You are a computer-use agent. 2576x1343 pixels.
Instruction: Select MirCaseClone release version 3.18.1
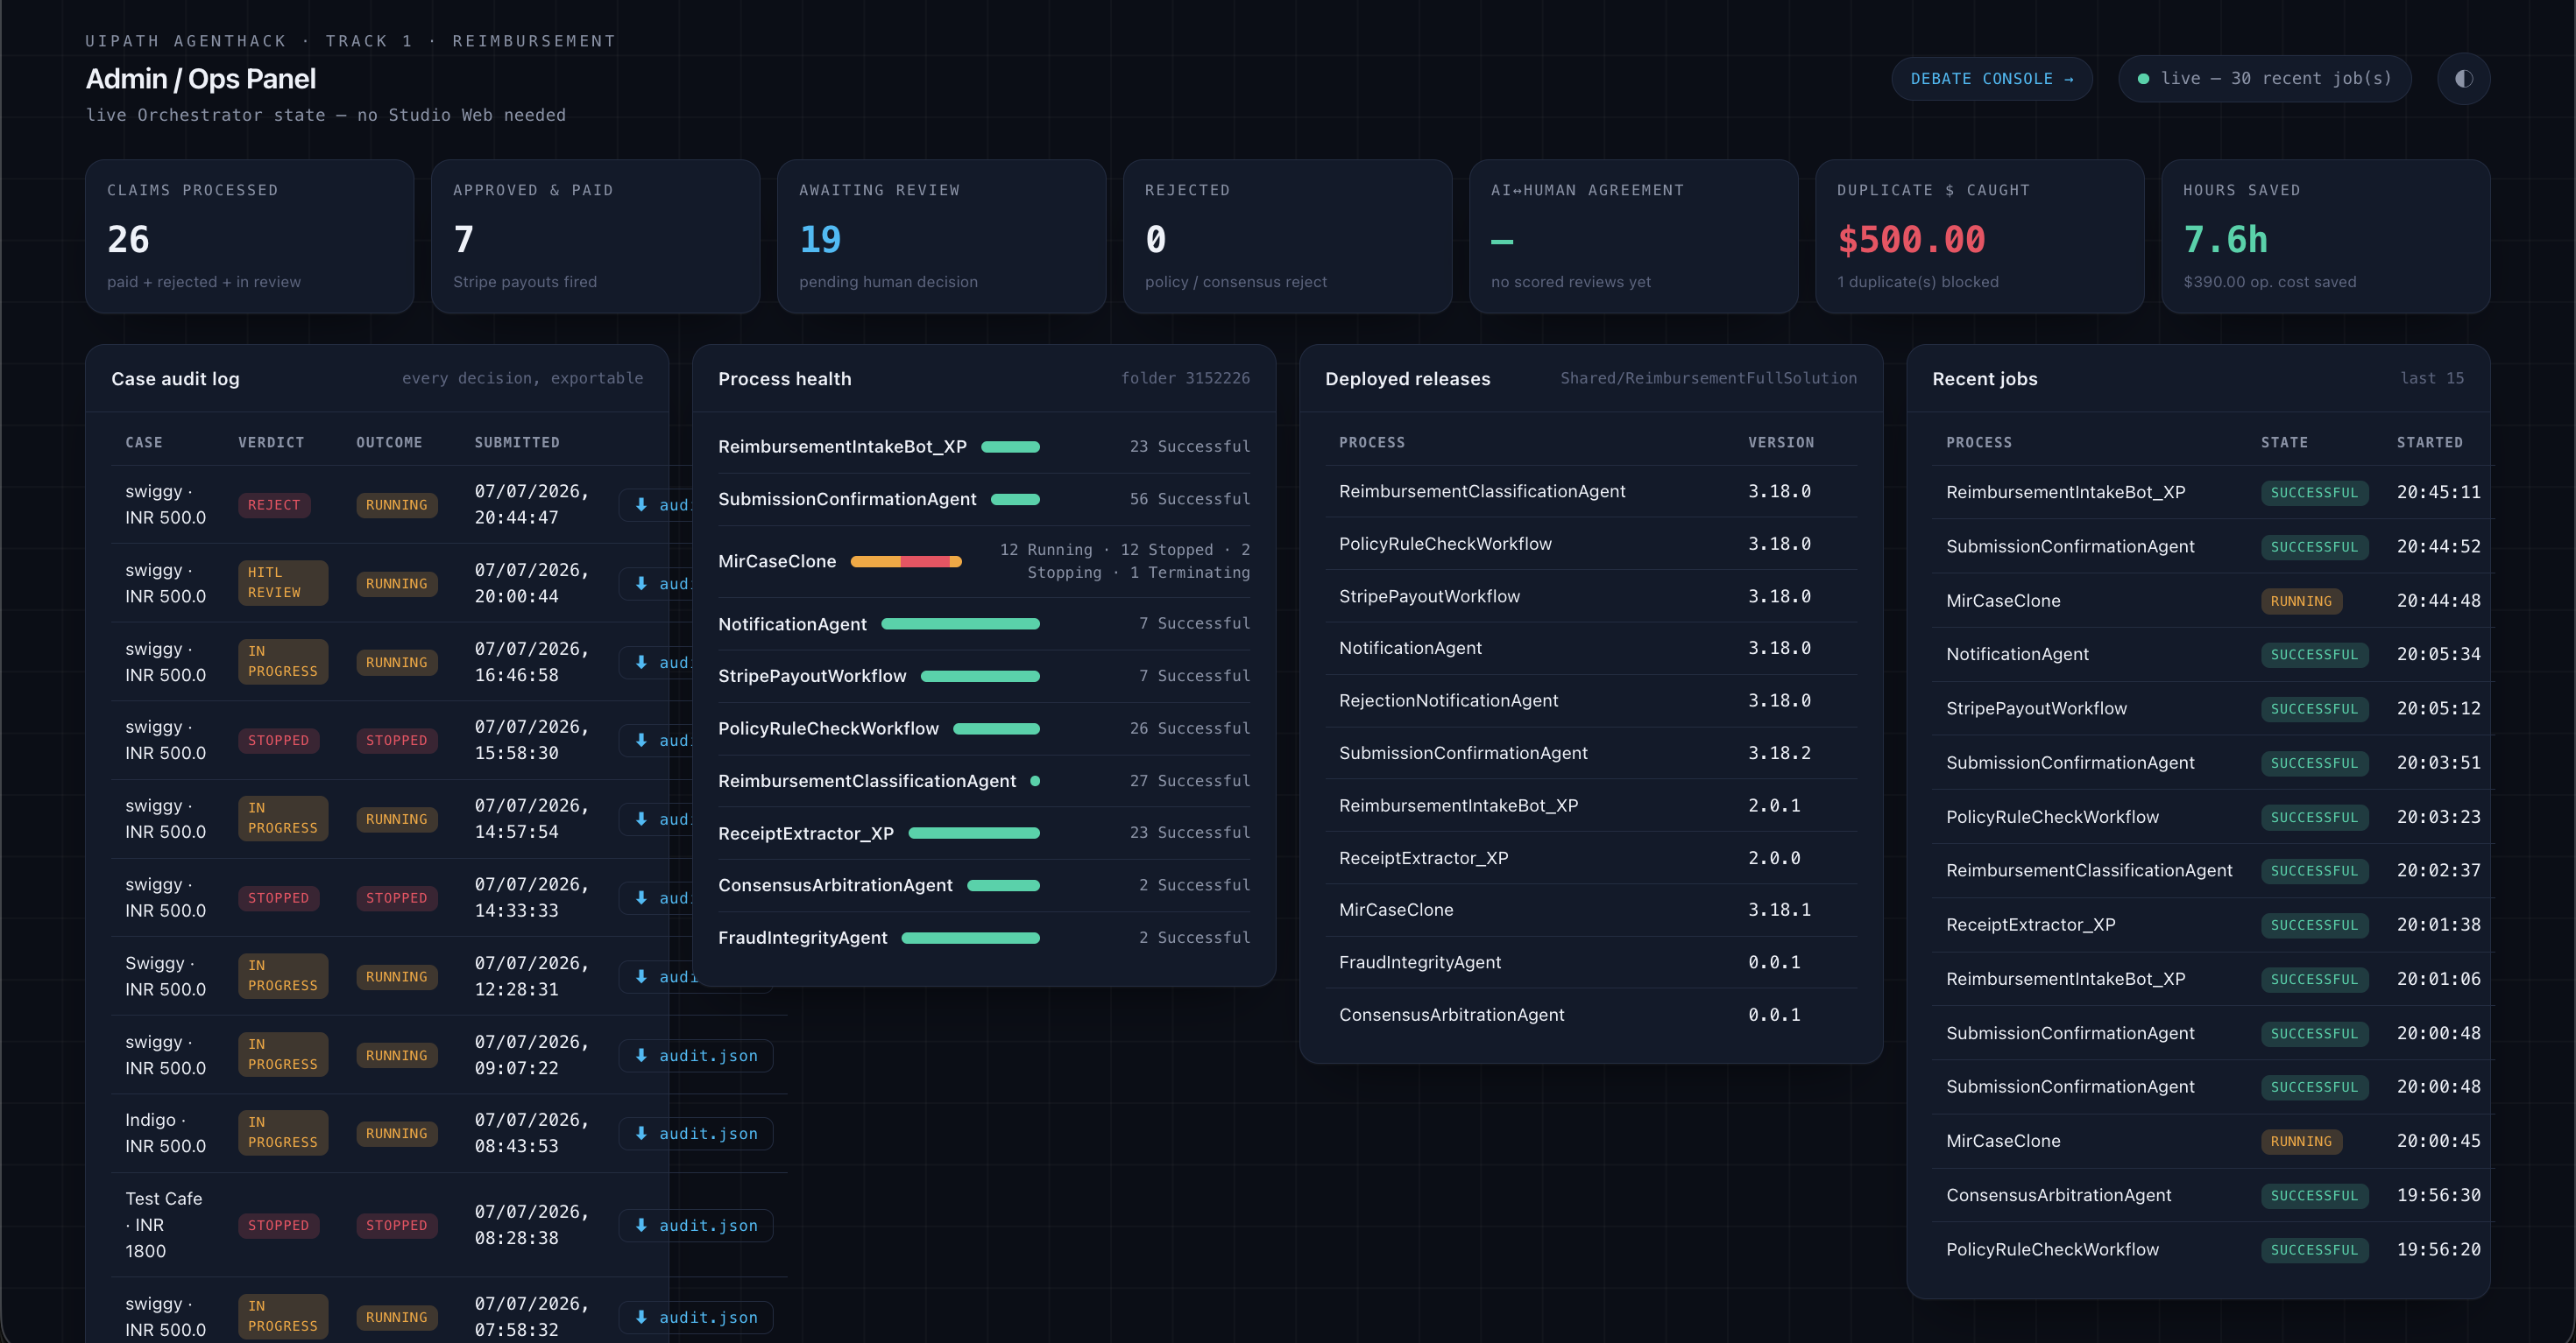1591,910
